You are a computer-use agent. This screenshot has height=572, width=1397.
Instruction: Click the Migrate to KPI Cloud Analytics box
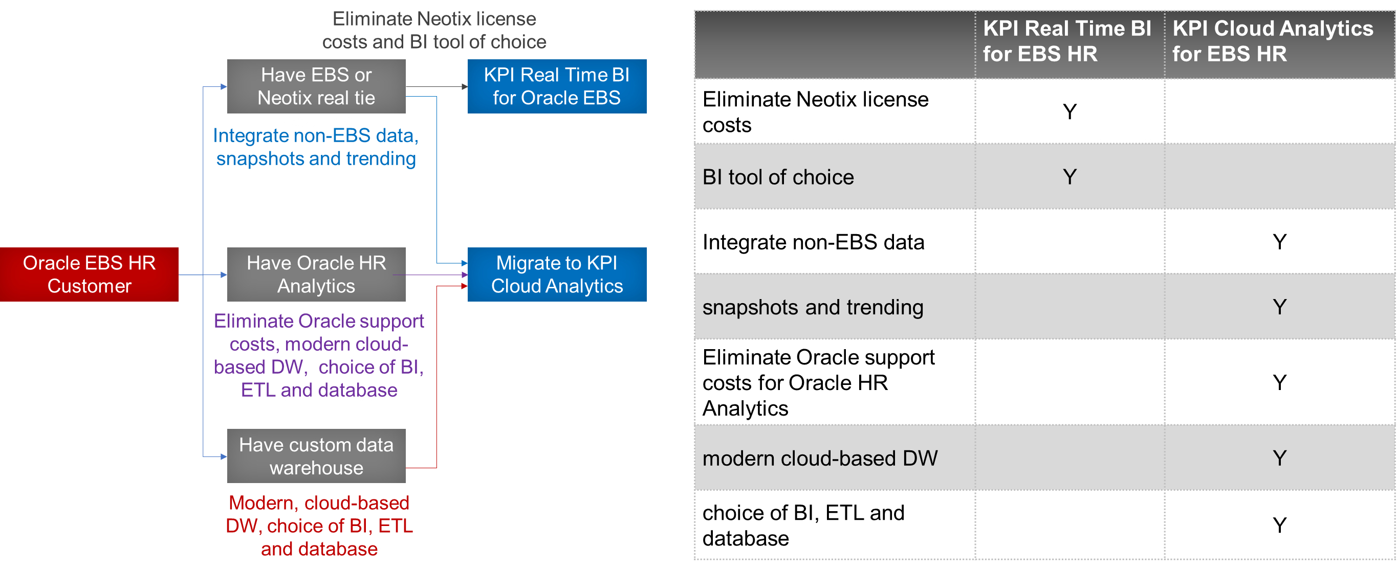coord(556,274)
